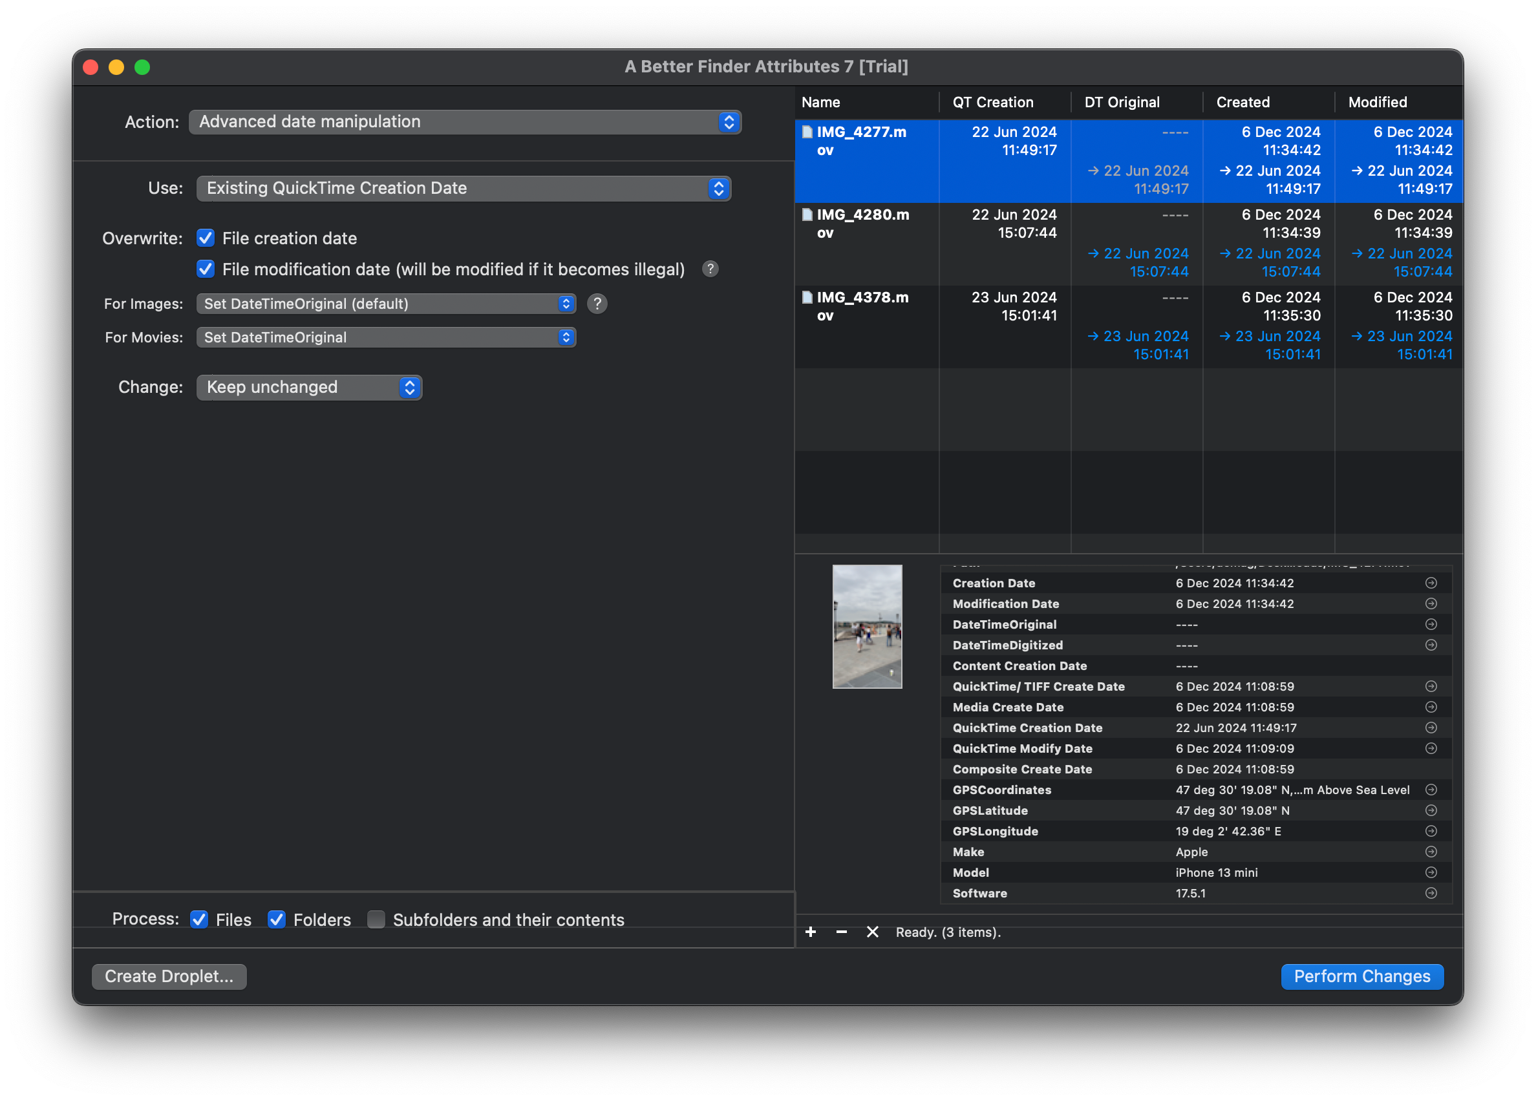
Task: Click the X icon to clear list
Action: (872, 932)
